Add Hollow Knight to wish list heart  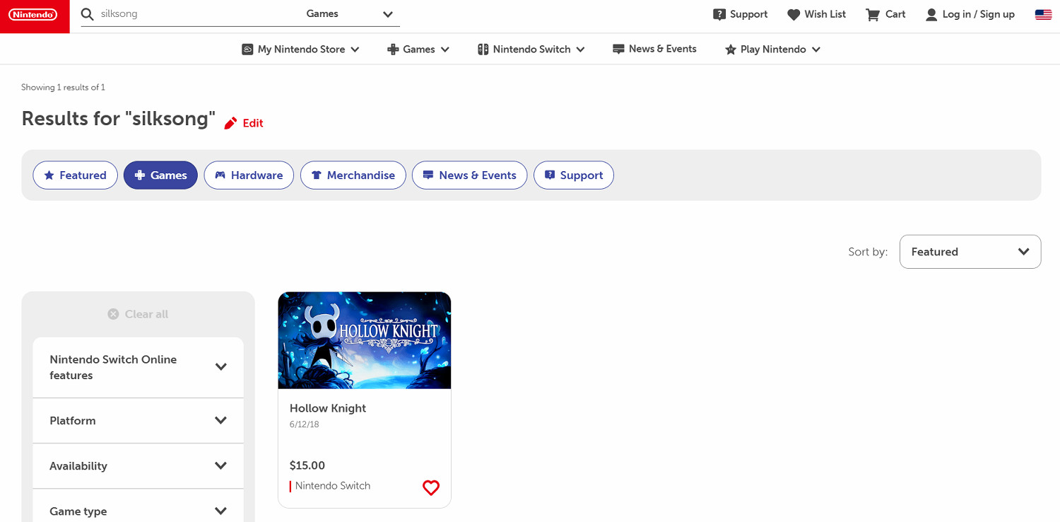pyautogui.click(x=430, y=487)
